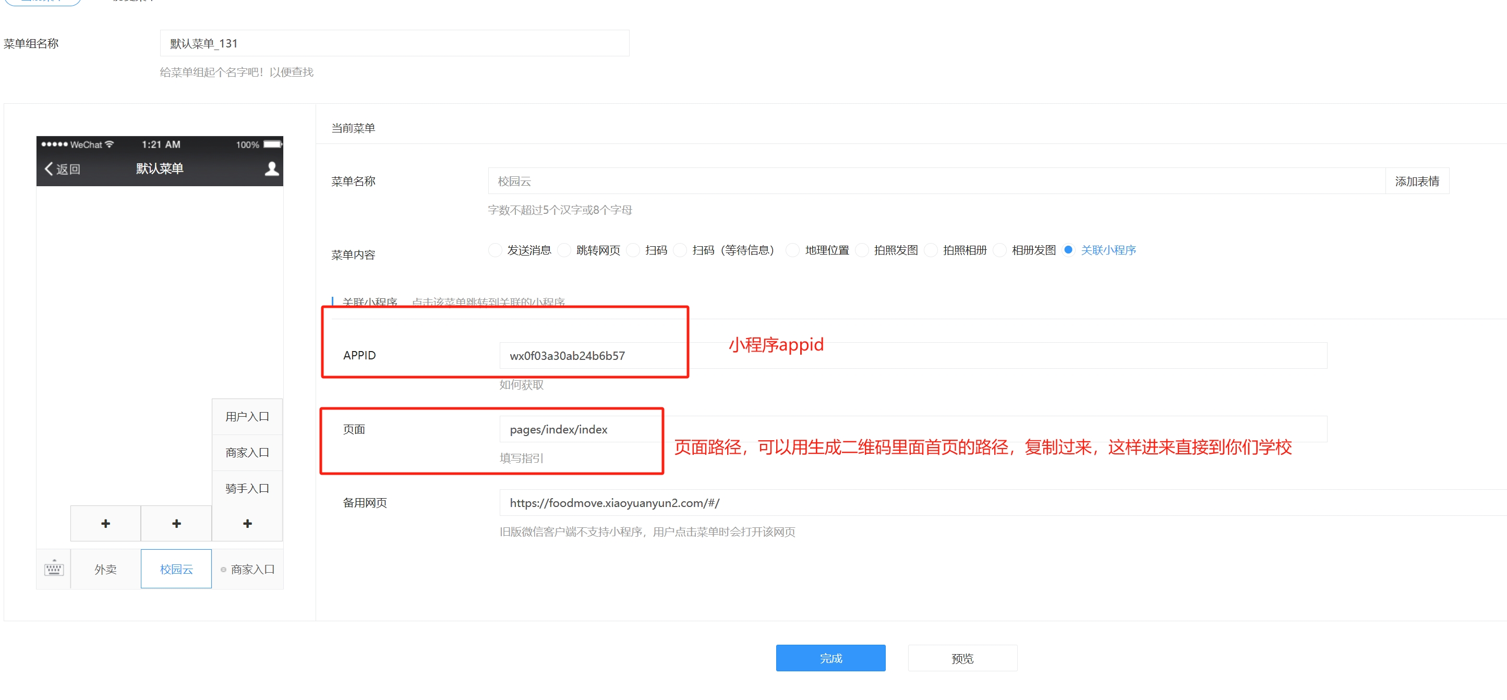The image size is (1507, 700).
Task: Select the 扫码（等待信息）radio option
Action: click(x=680, y=250)
